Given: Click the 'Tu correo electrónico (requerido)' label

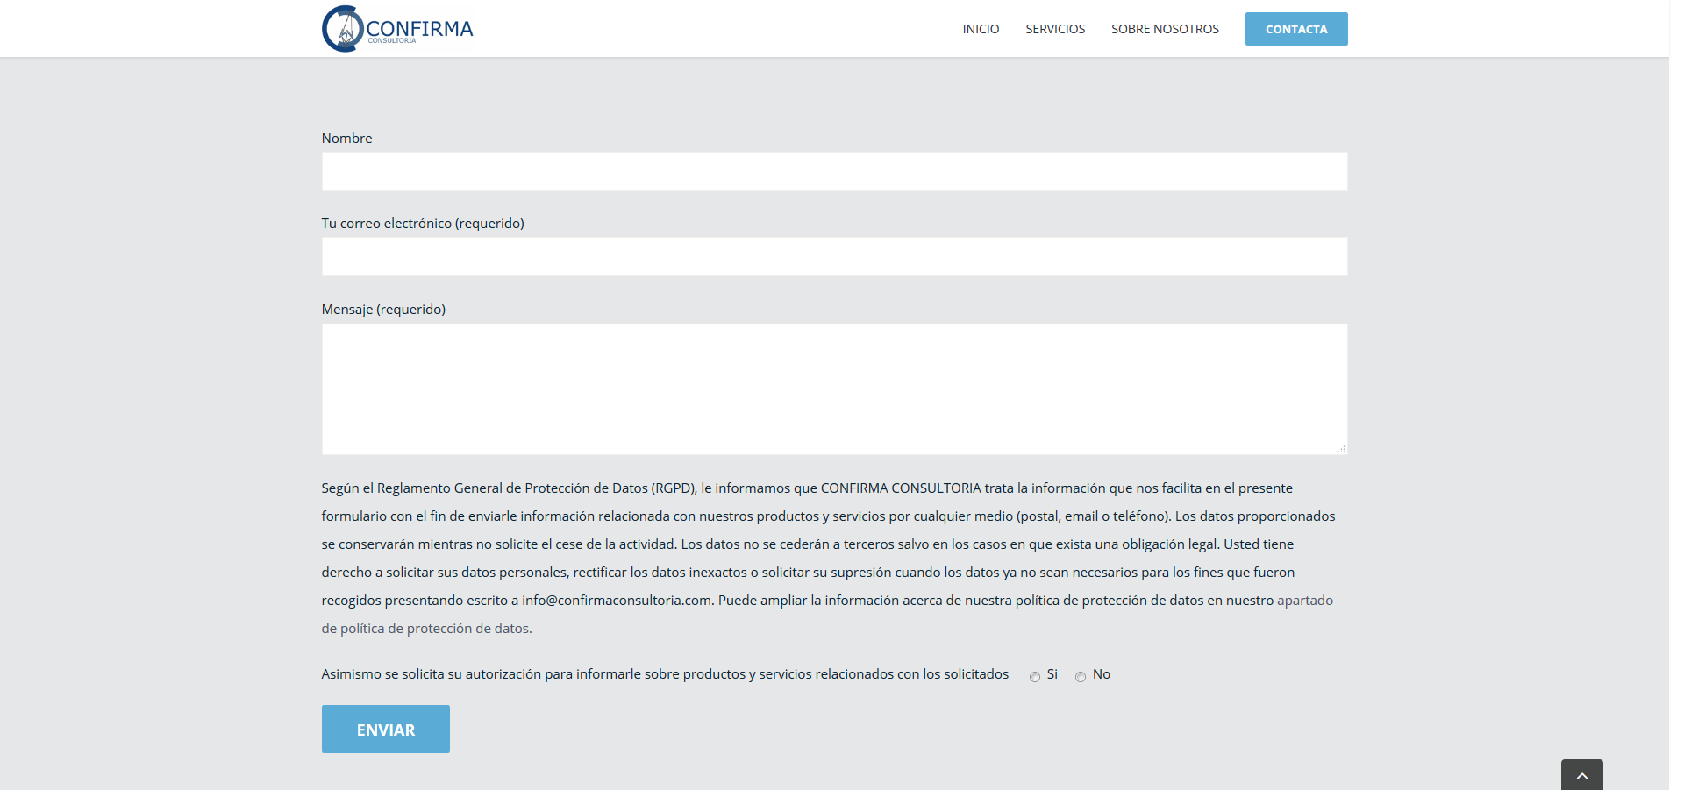Looking at the screenshot, I should [x=423, y=224].
